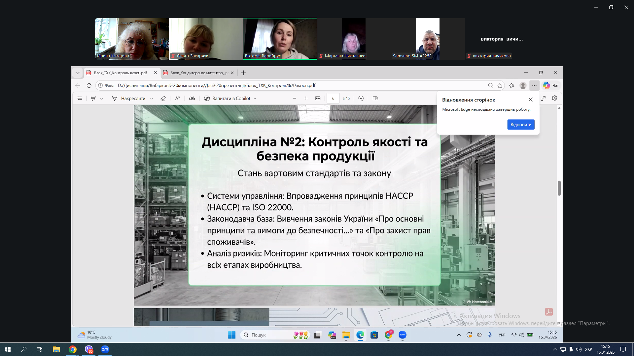
Task: Open PDF settings gear icon
Action: [x=555, y=98]
